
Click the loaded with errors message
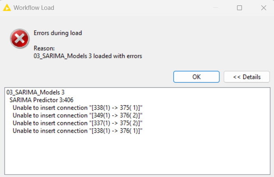point(117,56)
